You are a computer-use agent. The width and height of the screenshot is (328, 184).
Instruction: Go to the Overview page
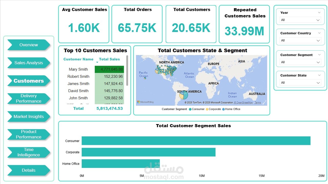pos(29,45)
